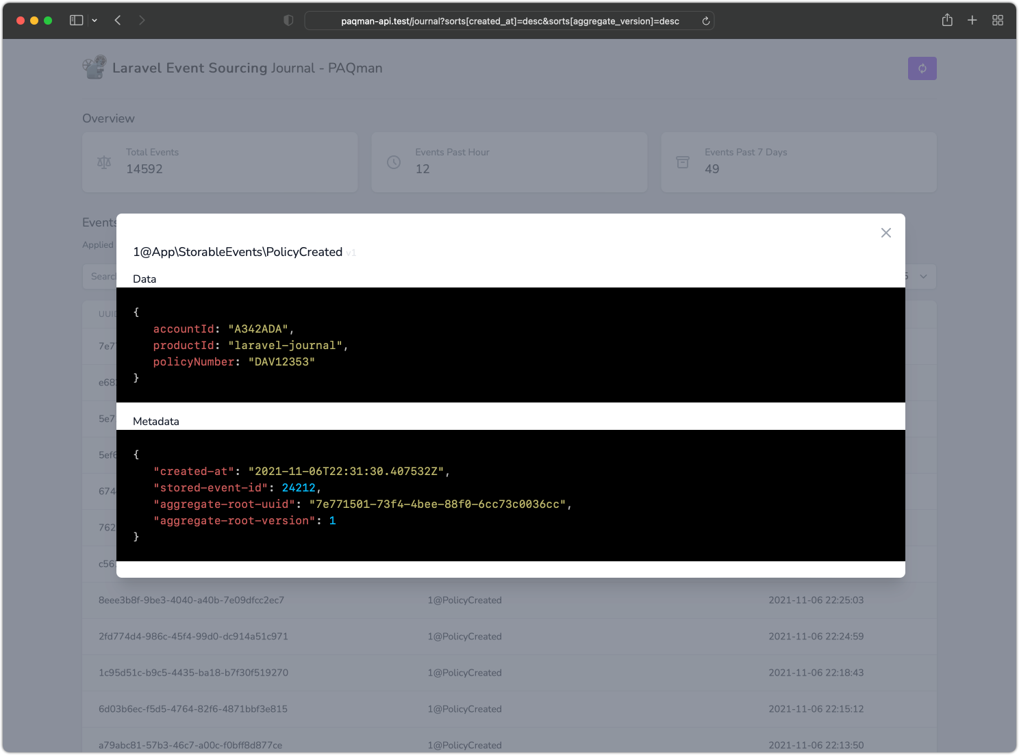Click the stored-event-id value 24212

point(299,488)
